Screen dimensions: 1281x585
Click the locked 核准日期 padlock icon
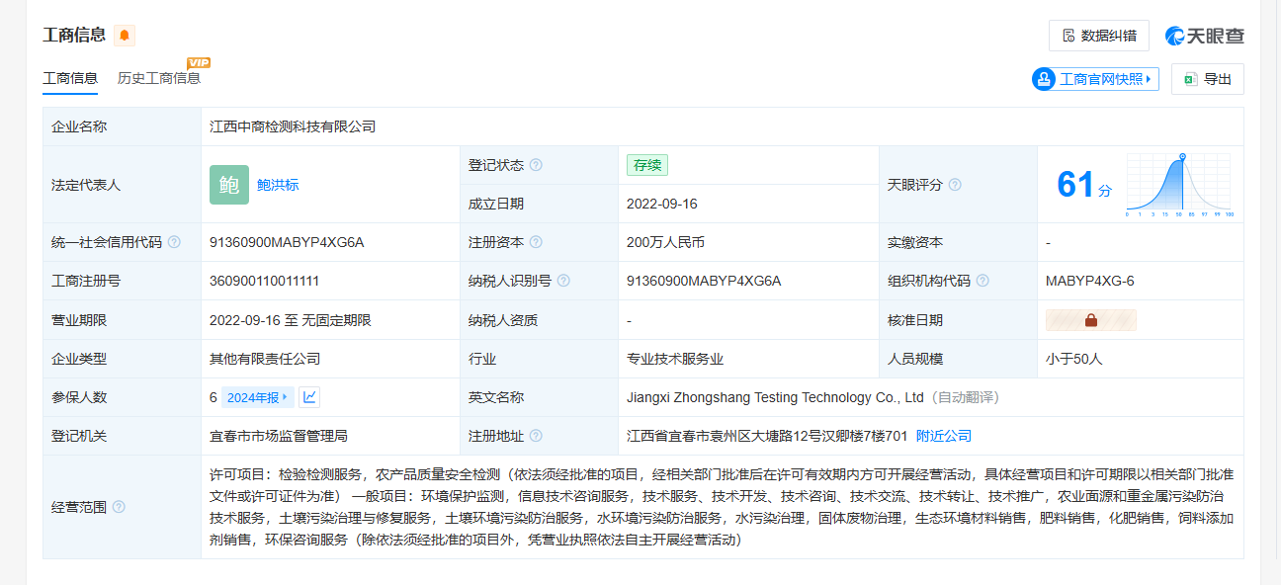[1090, 320]
